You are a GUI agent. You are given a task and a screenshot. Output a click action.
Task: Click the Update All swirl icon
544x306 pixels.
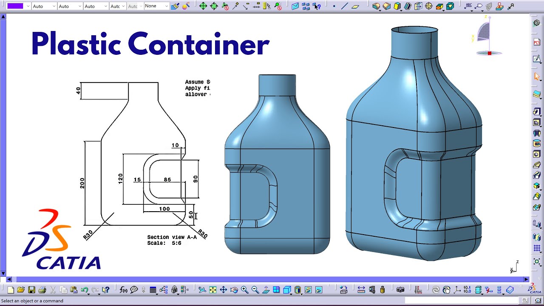(x=436, y=290)
